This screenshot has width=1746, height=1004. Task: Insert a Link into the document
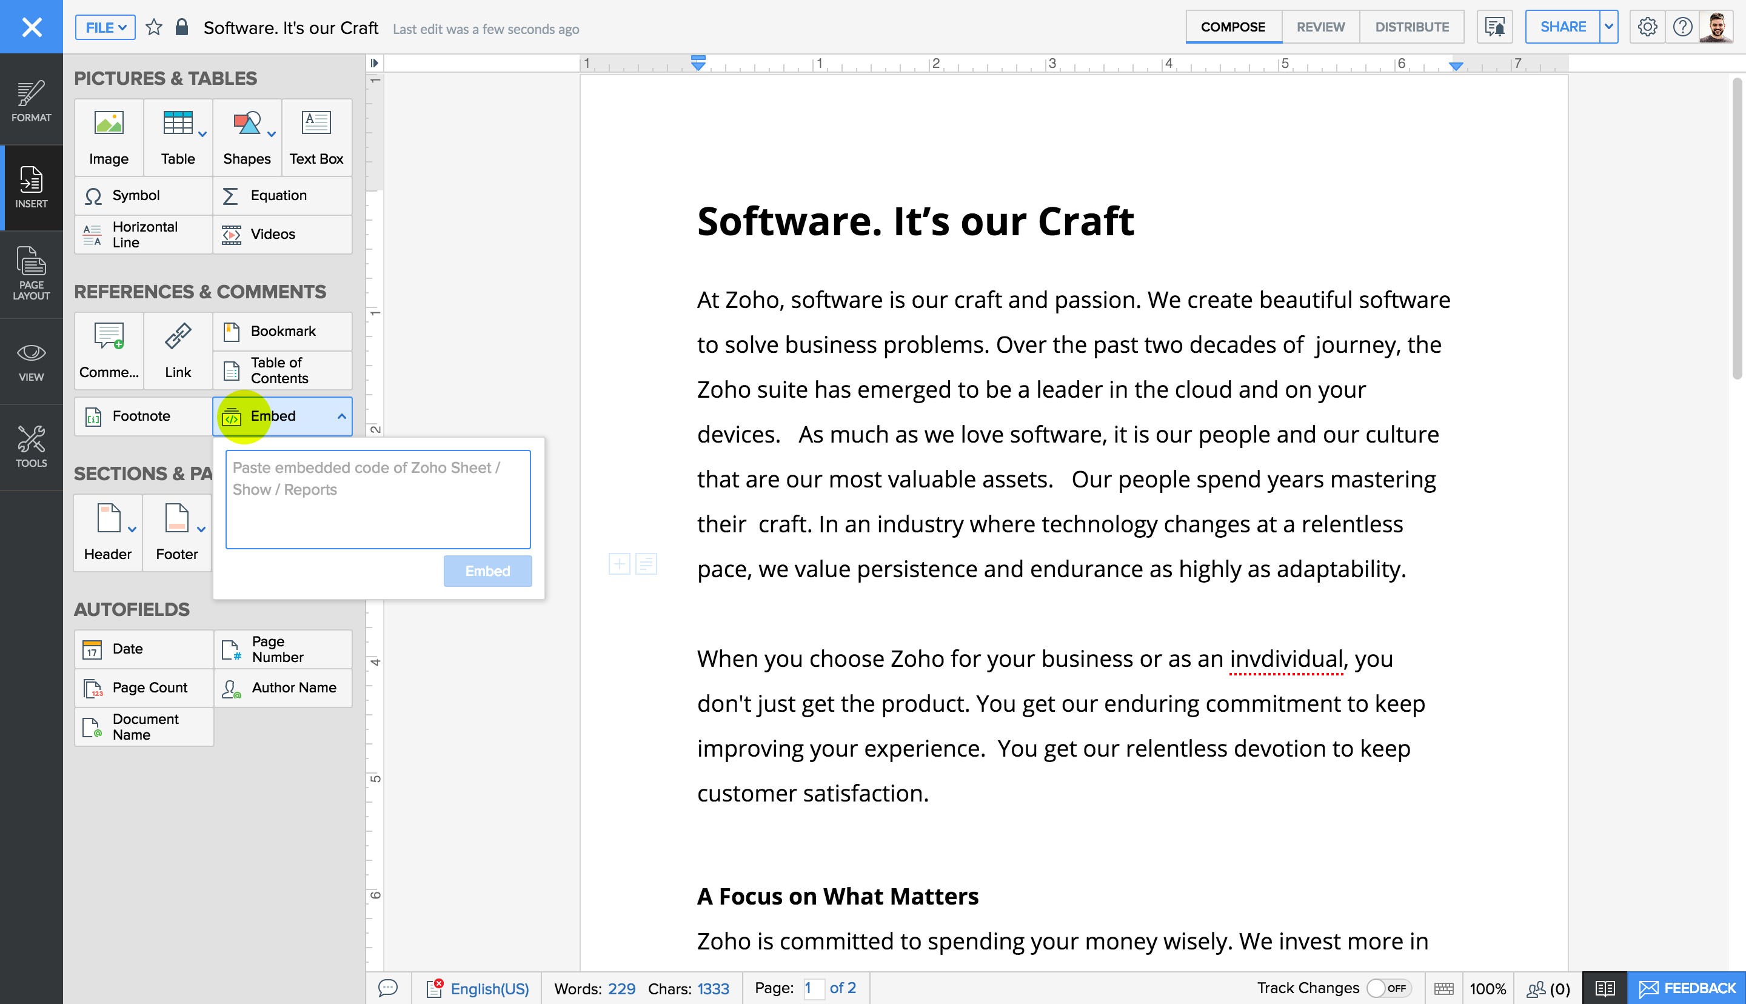point(178,351)
